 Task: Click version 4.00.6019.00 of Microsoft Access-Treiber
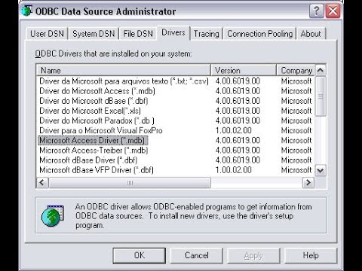tap(238, 150)
